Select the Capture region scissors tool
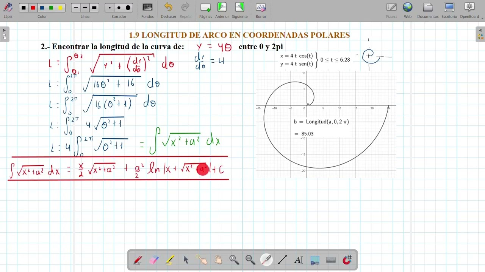485x272 pixels. pyautogui.click(x=314, y=260)
